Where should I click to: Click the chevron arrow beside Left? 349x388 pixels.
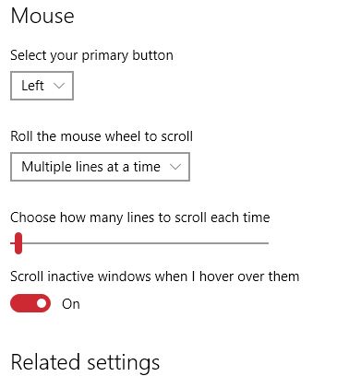(x=59, y=86)
